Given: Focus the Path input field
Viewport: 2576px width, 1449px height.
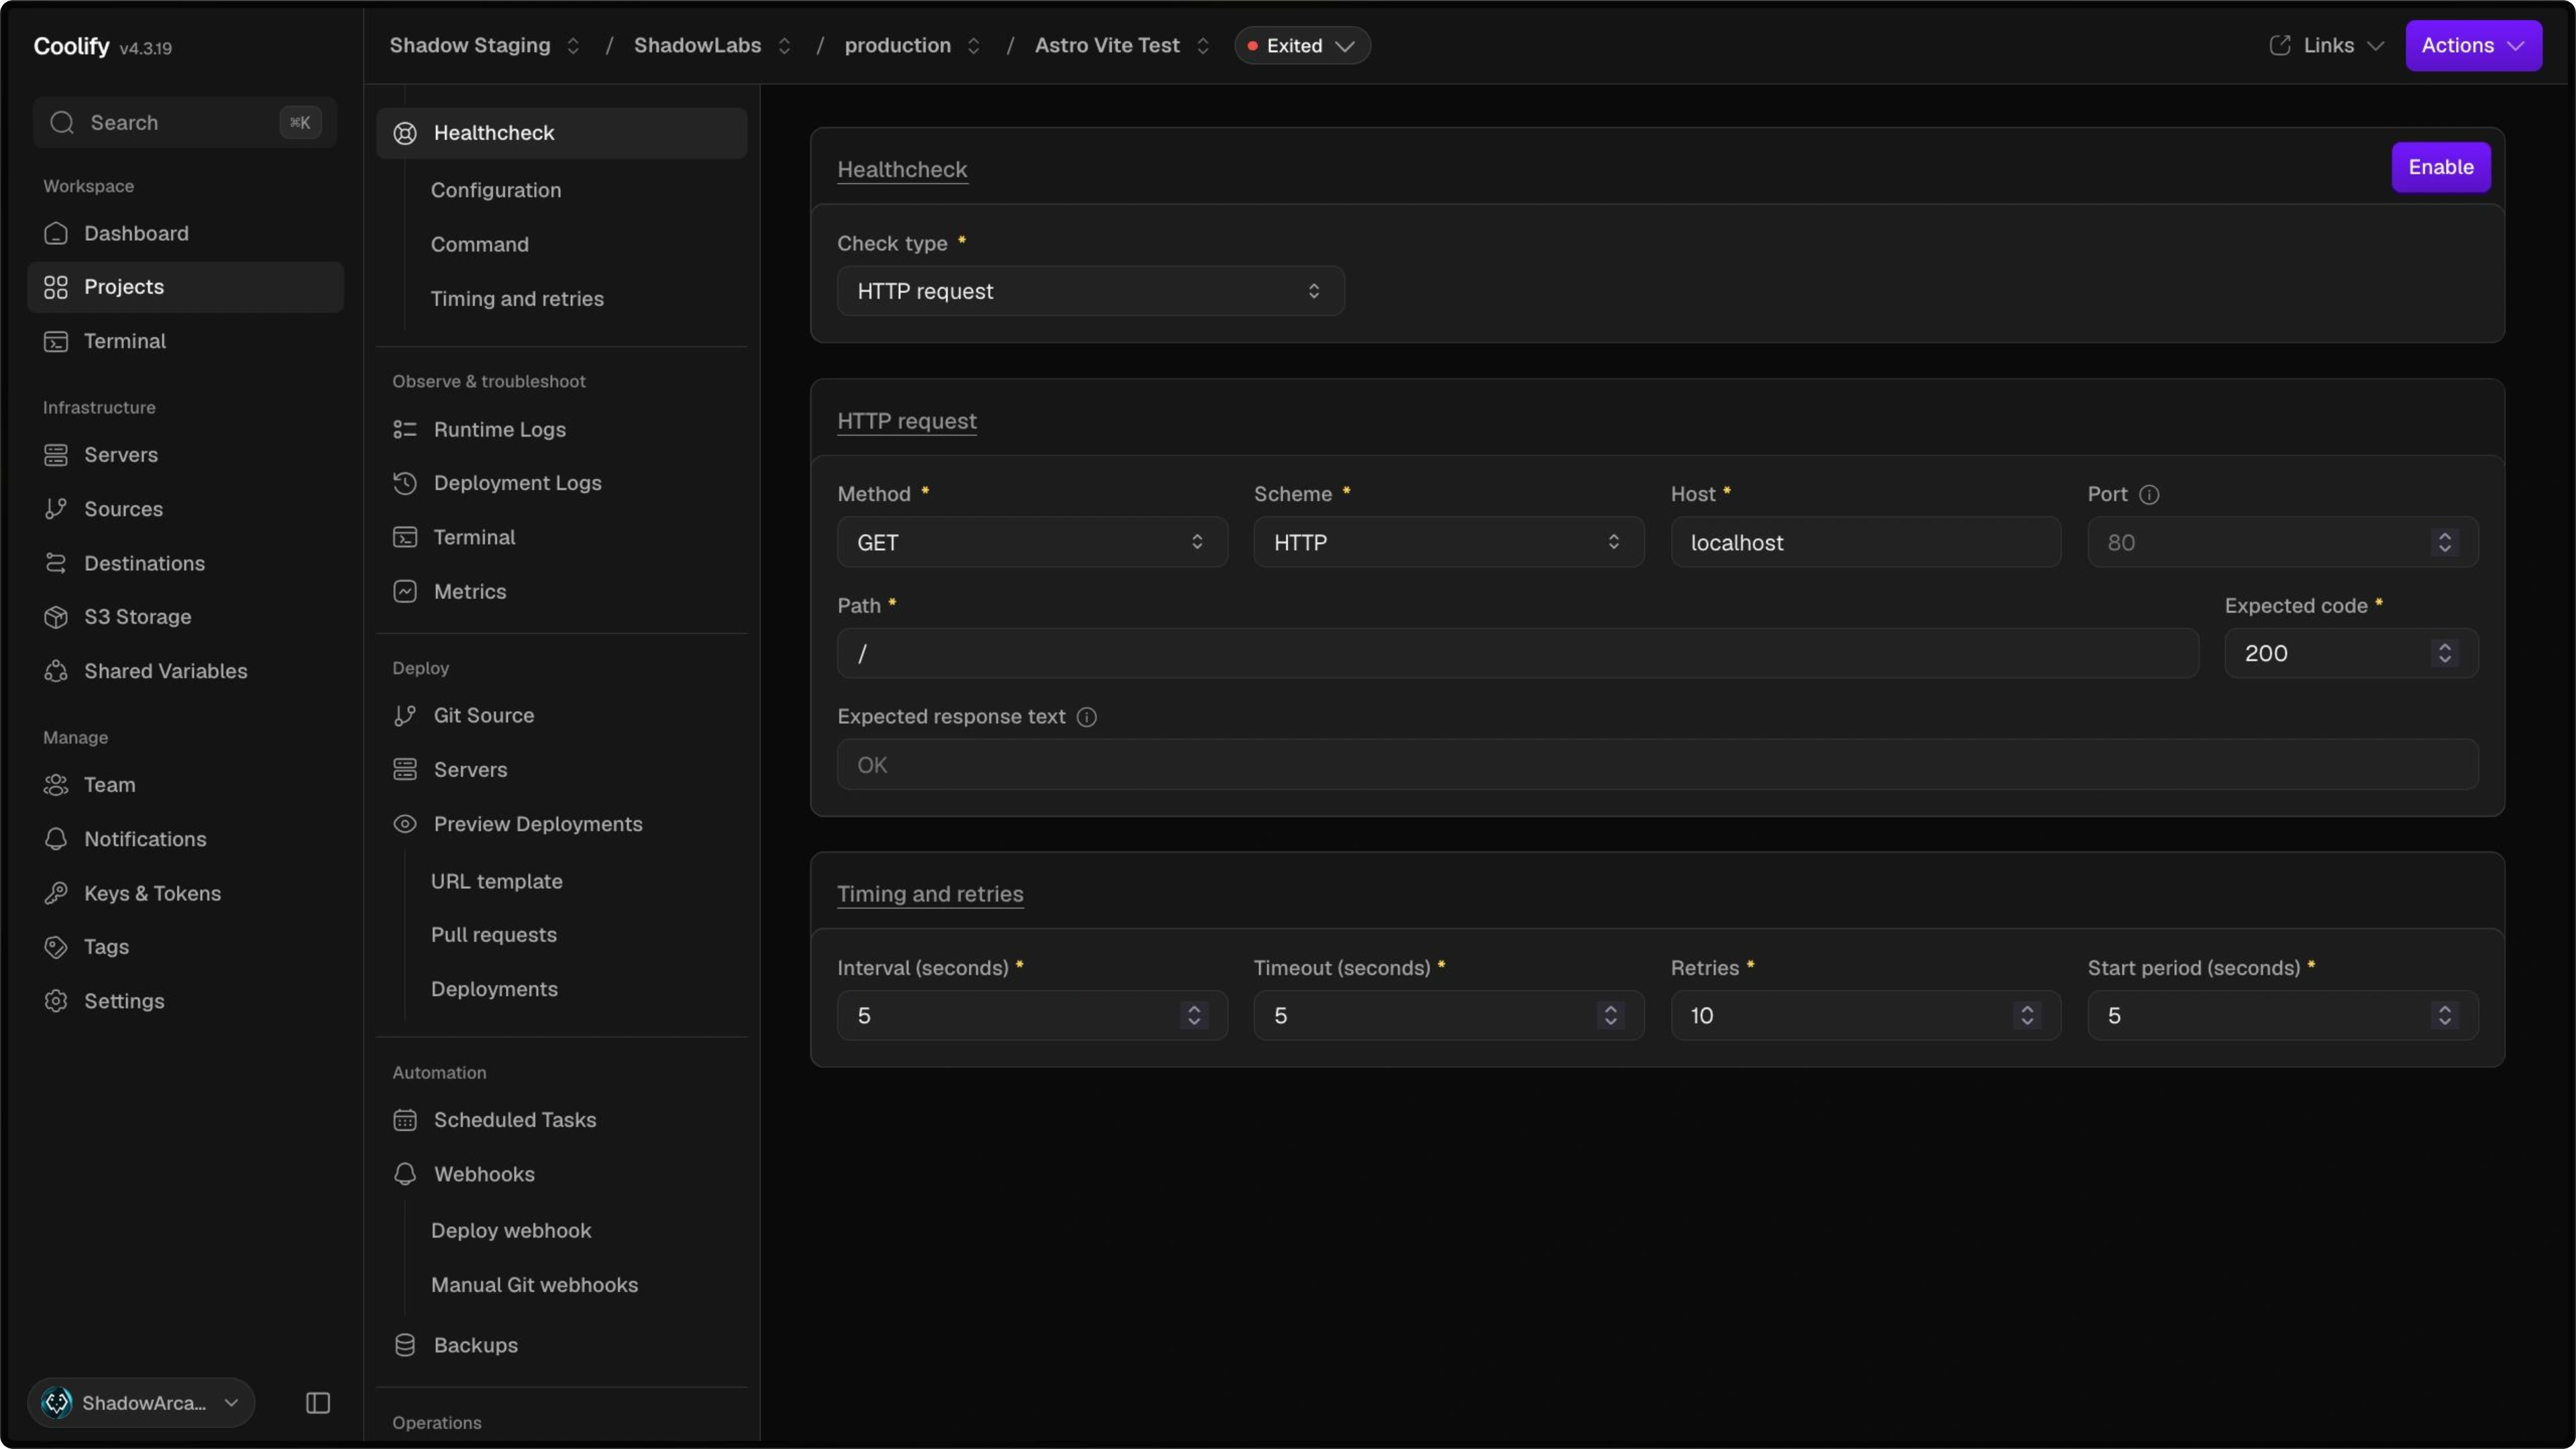Looking at the screenshot, I should (1518, 653).
